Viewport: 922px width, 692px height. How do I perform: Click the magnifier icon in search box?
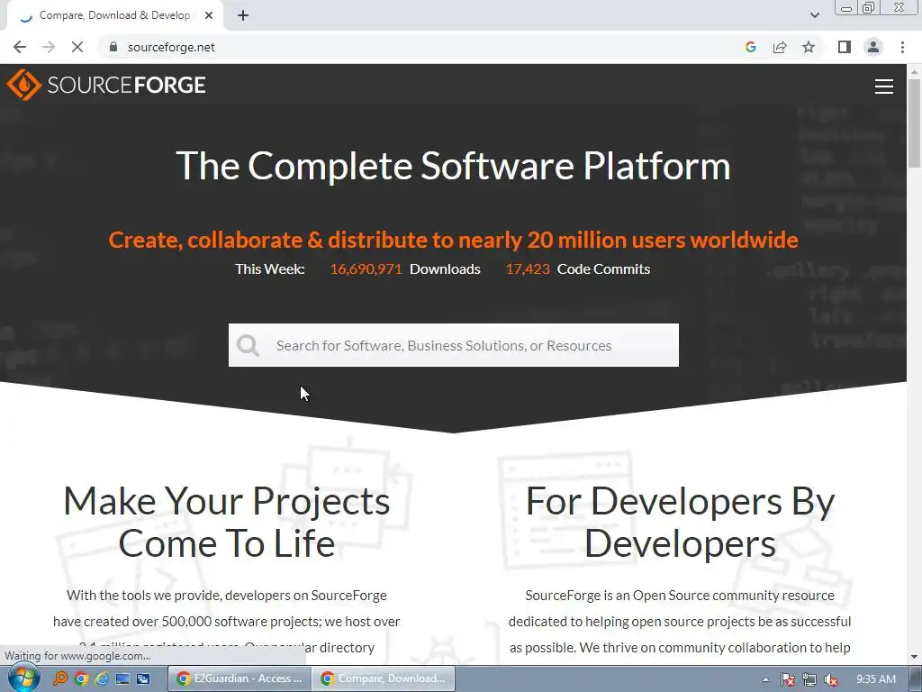(248, 345)
